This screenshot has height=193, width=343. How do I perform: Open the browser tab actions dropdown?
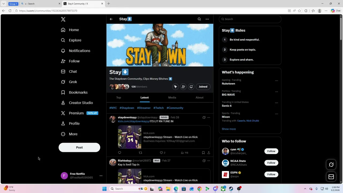point(3,4)
